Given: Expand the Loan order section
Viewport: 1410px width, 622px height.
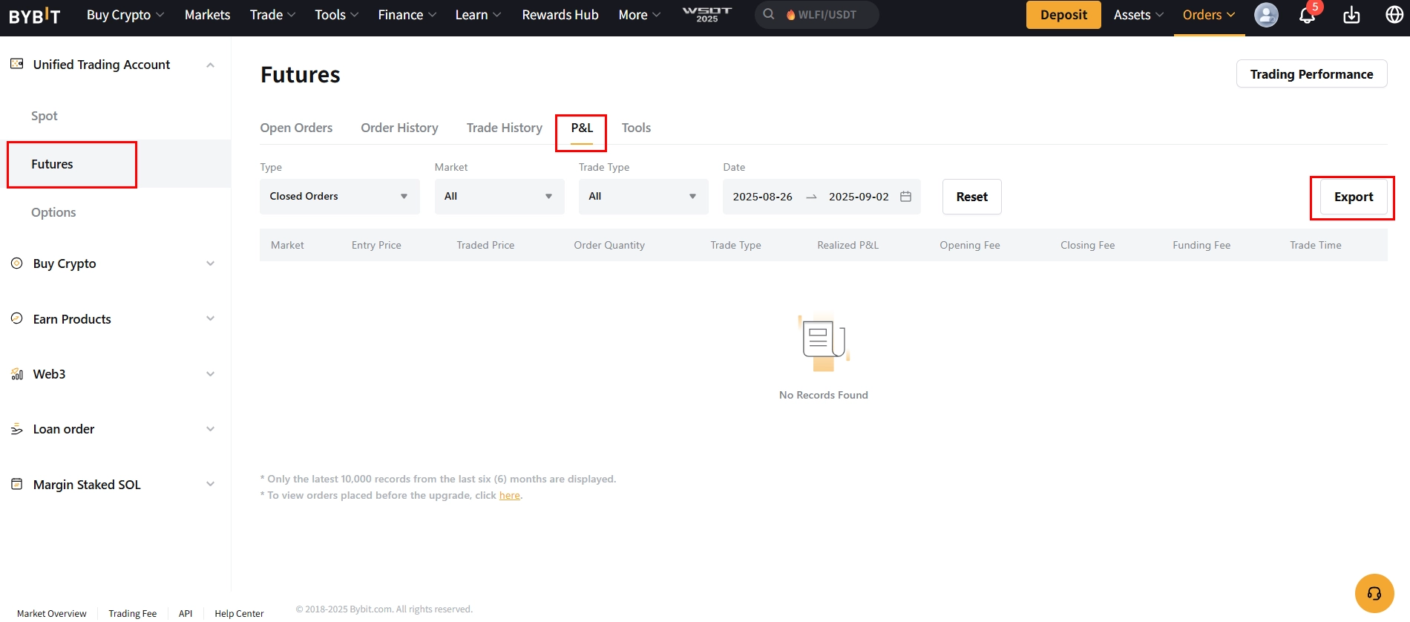Looking at the screenshot, I should pyautogui.click(x=210, y=429).
